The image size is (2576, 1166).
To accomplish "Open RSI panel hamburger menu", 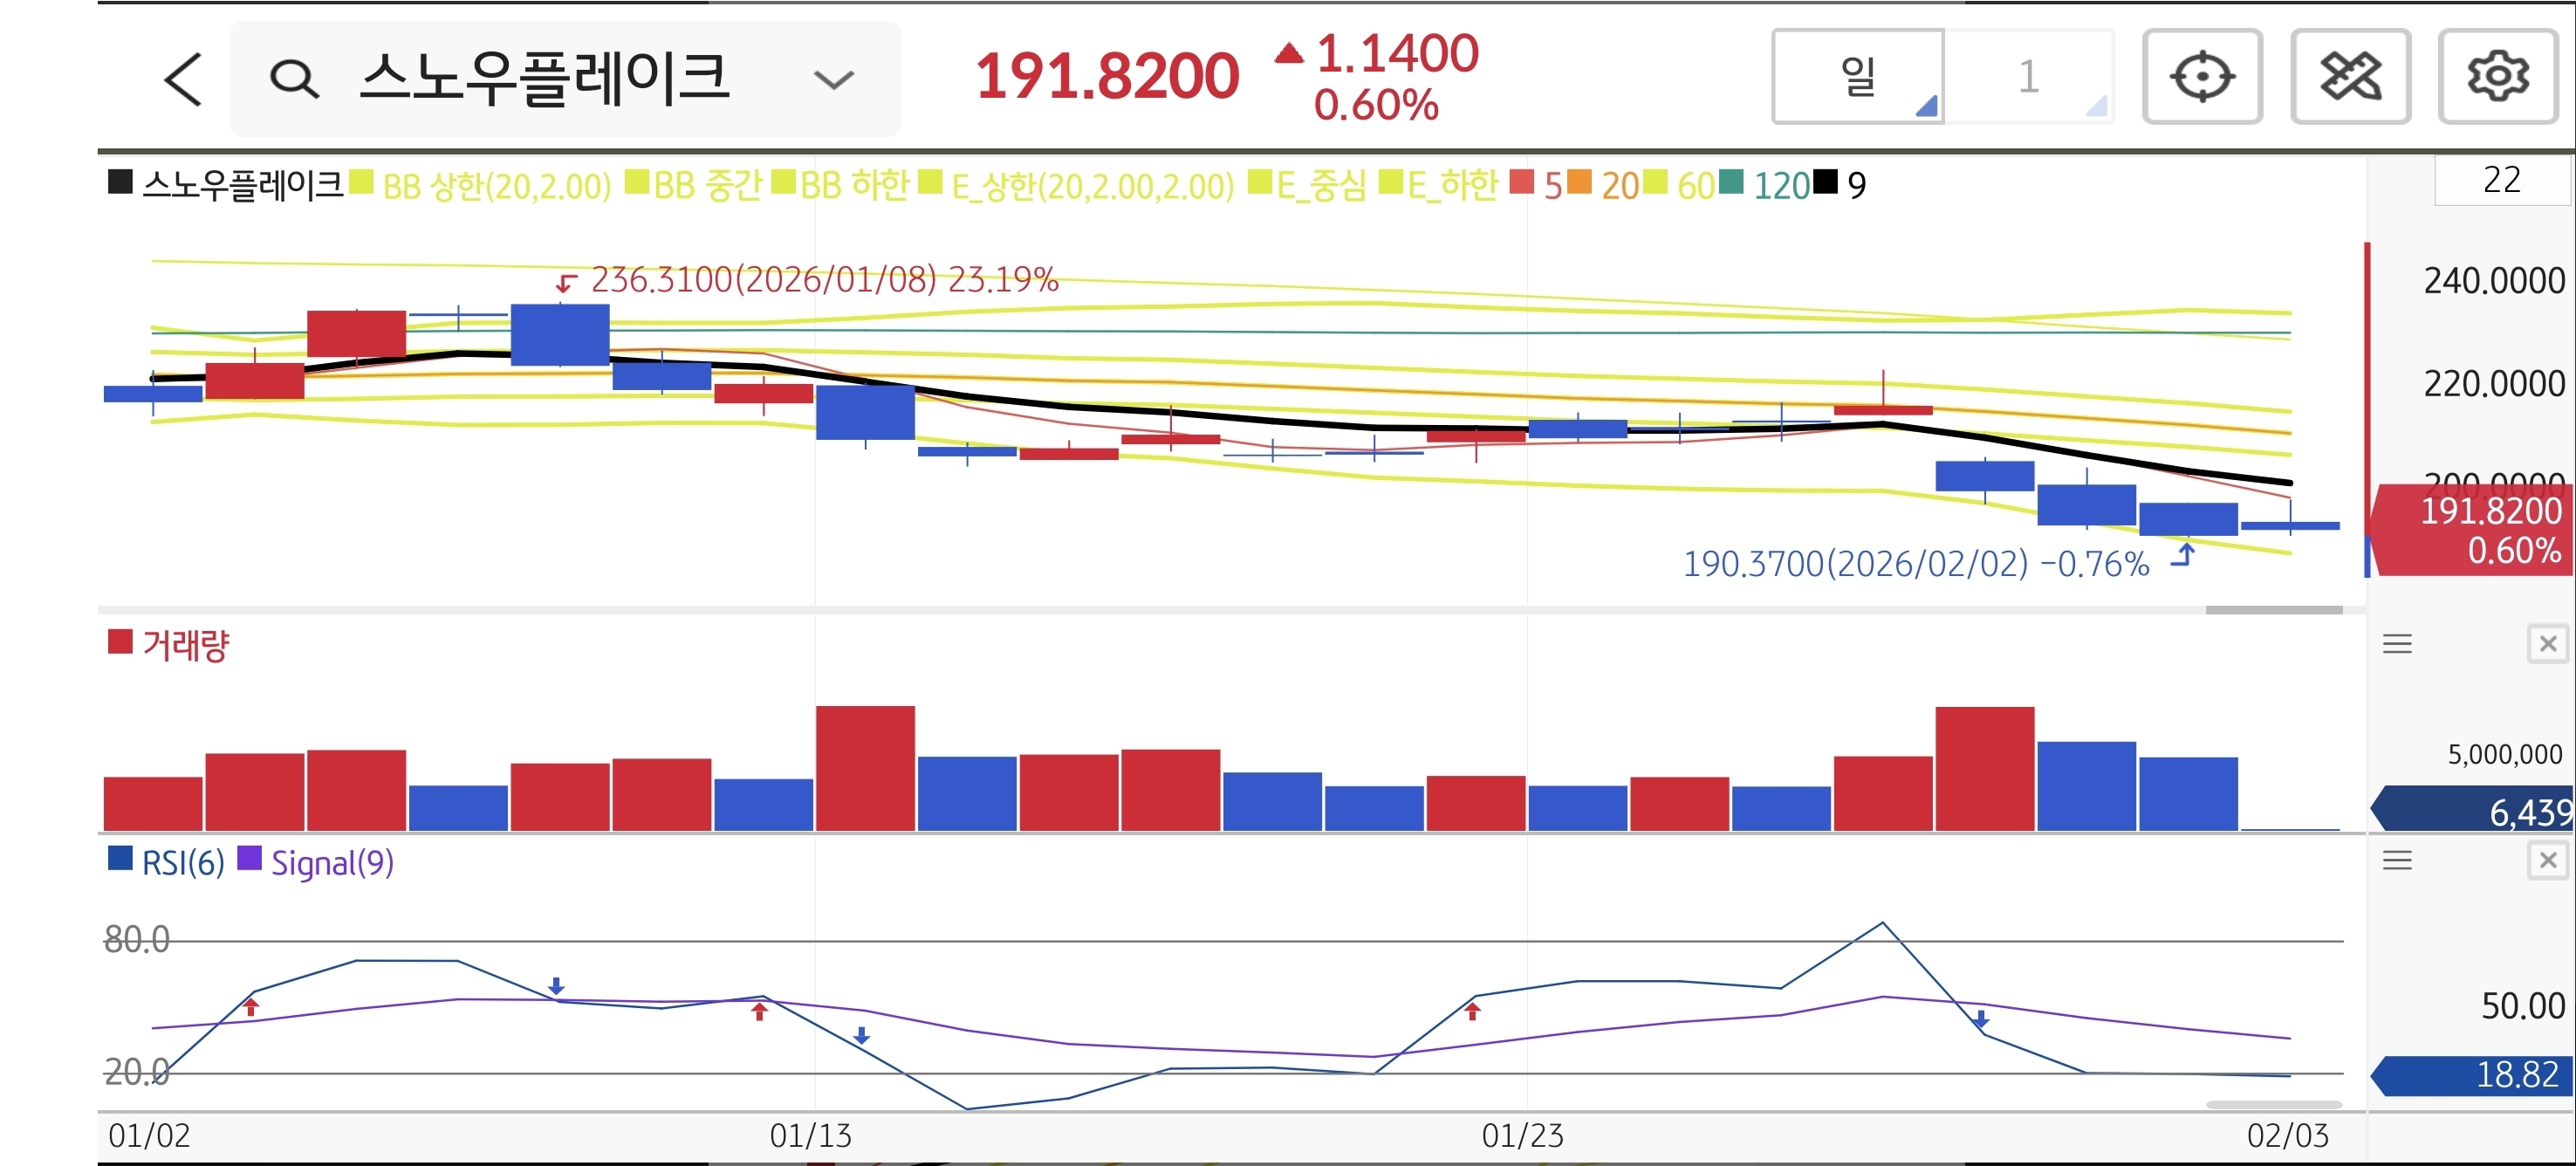I will pyautogui.click(x=2397, y=860).
